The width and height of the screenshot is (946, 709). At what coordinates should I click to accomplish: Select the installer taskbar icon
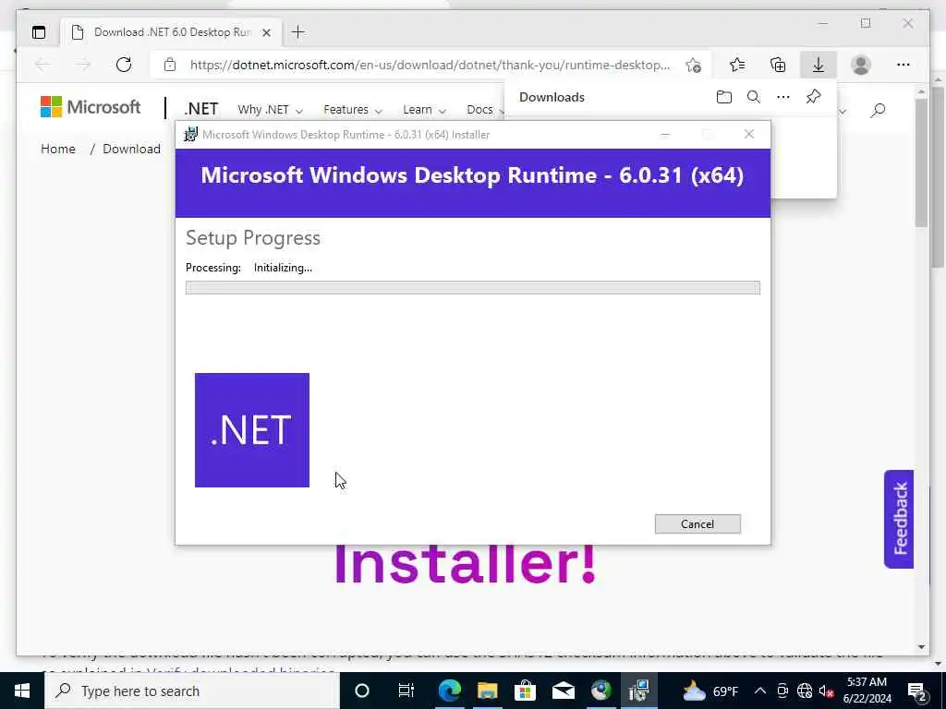(638, 691)
